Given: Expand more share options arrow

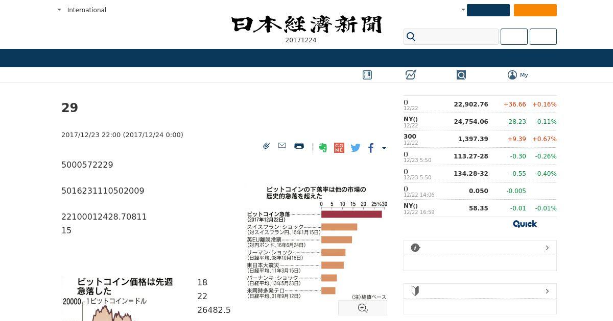Looking at the screenshot, I should 384,148.
